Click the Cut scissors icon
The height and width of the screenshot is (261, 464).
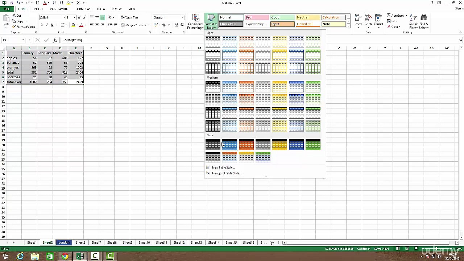coord(14,16)
